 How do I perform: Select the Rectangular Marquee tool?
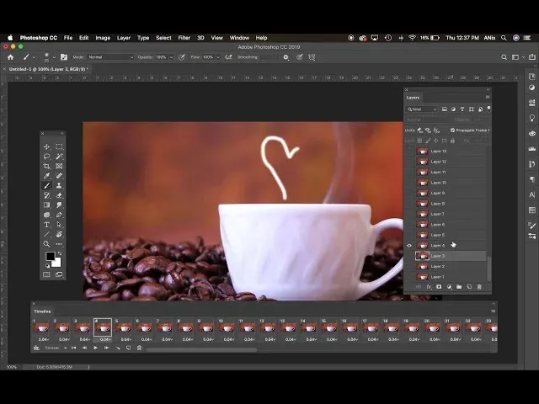tap(59, 146)
